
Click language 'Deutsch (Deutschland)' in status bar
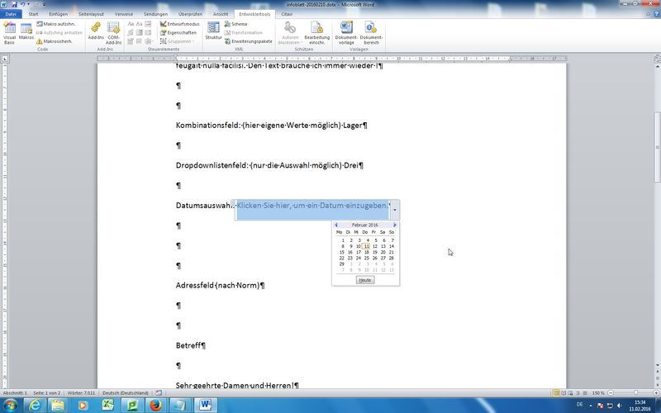tap(126, 393)
